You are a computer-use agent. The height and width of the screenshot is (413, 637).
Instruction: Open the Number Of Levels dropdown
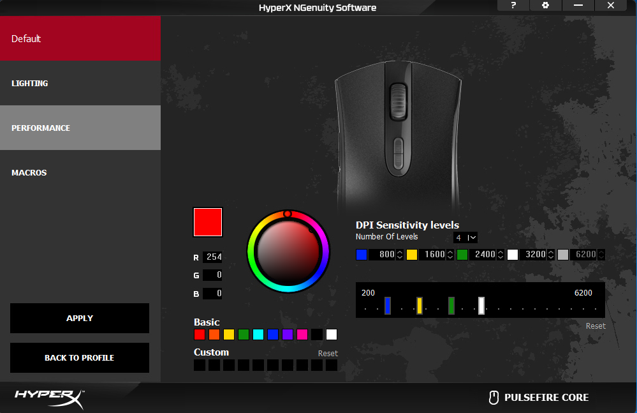tap(465, 237)
